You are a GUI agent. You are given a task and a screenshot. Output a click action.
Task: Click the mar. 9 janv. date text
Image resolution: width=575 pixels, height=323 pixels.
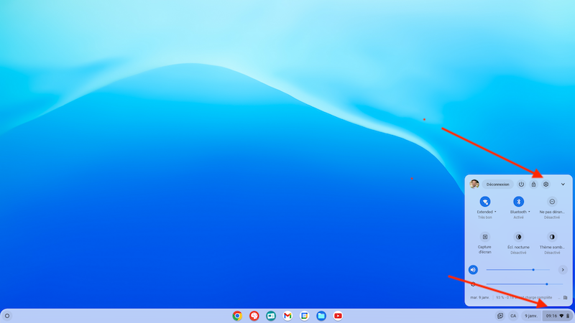pyautogui.click(x=479, y=298)
